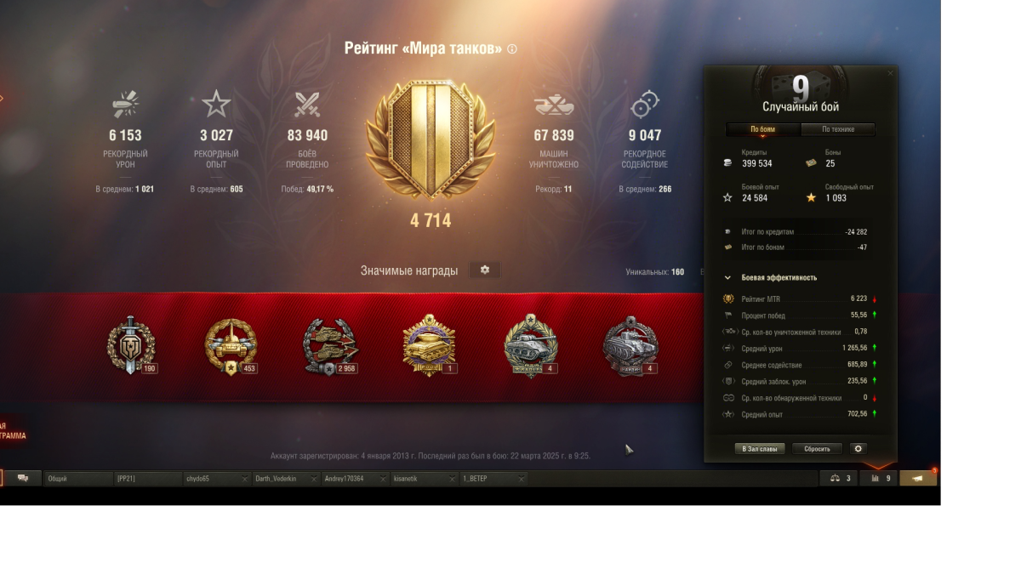Select the gold tank medal with 453
The width and height of the screenshot is (1021, 574).
(231, 345)
